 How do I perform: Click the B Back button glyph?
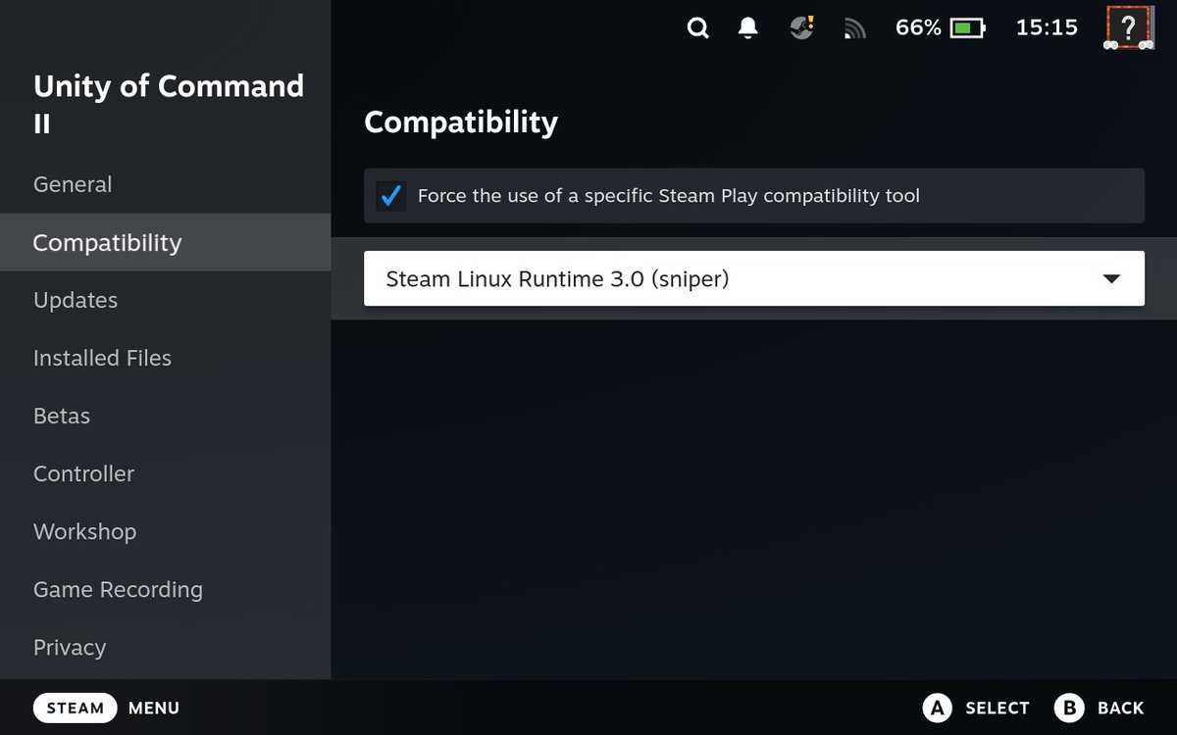point(1069,708)
